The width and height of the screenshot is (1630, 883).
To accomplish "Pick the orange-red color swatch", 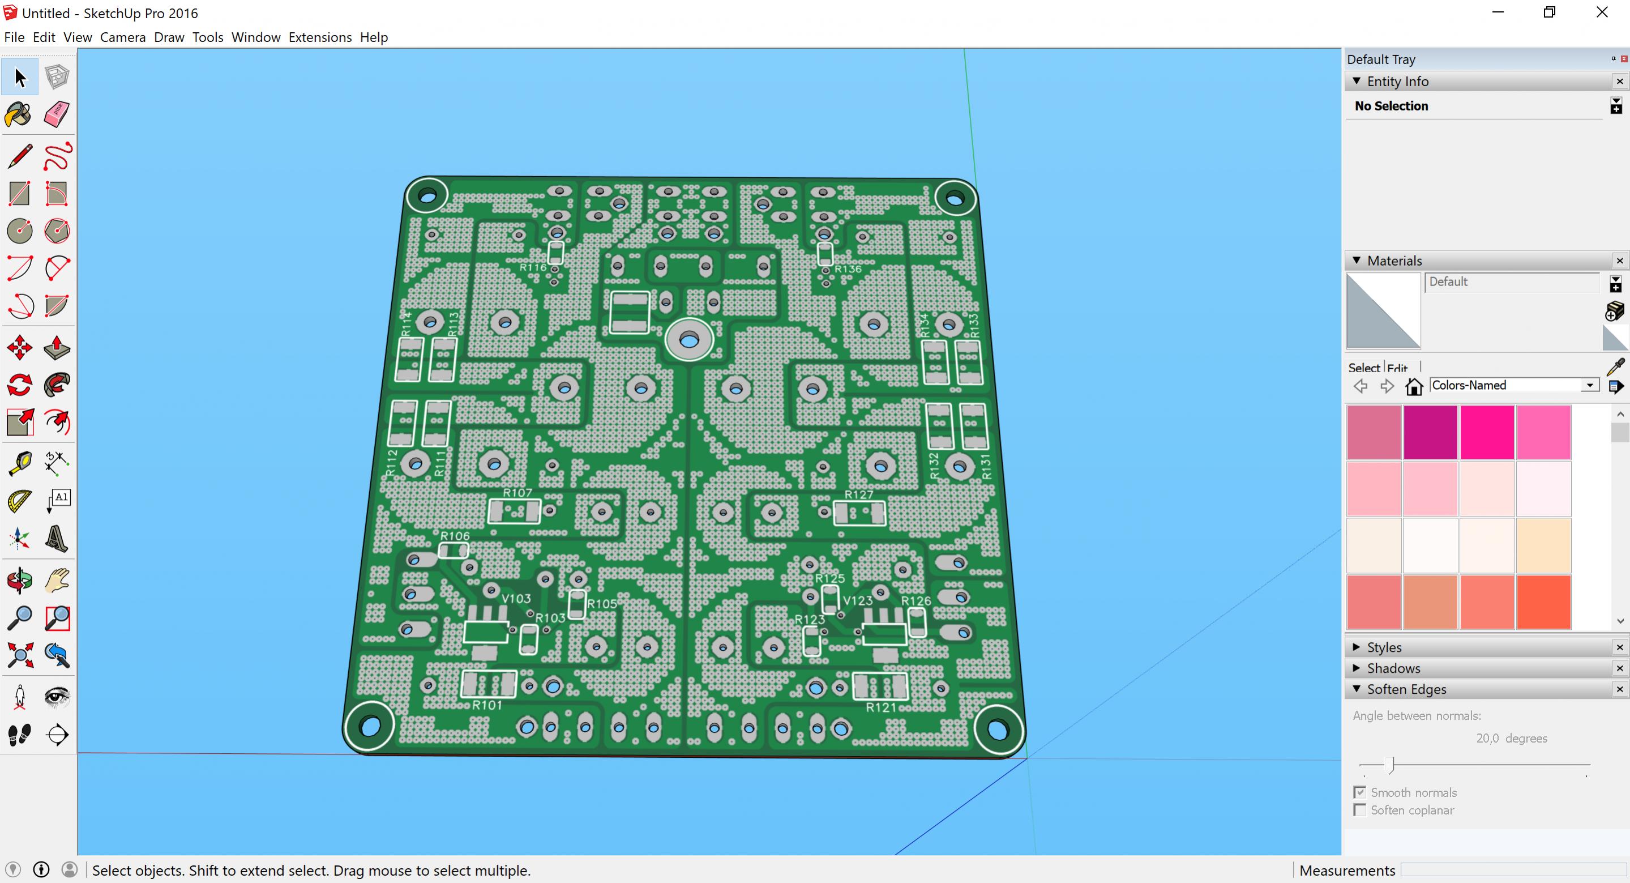I will [x=1543, y=602].
